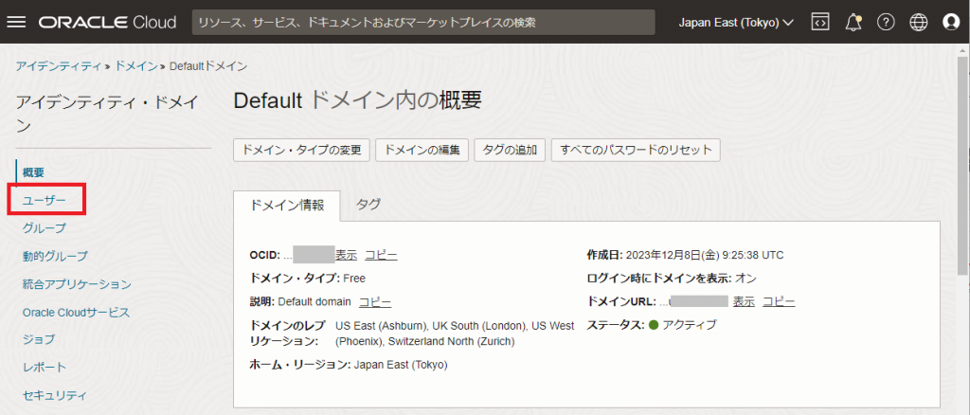
Task: Copy the OCID via コピー link
Action: click(x=381, y=255)
